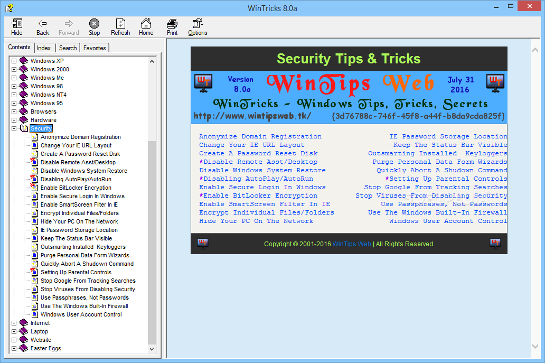Open the Hide Your PC On The Network link
545x363 pixels.
(256, 221)
